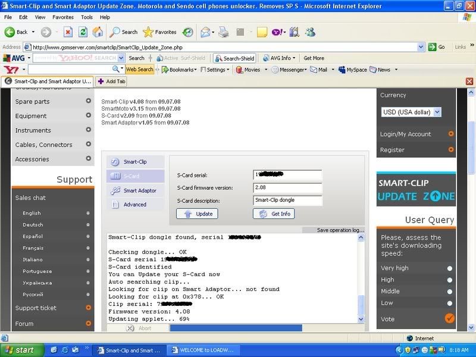This screenshot has width=476, height=357.
Task: Click the Windows start button
Action: pyautogui.click(x=22, y=350)
